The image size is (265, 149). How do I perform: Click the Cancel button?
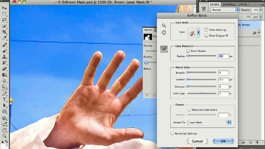[198, 141]
